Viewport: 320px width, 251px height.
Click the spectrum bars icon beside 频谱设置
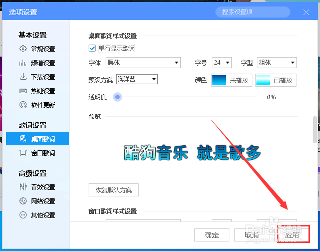(x=23, y=63)
